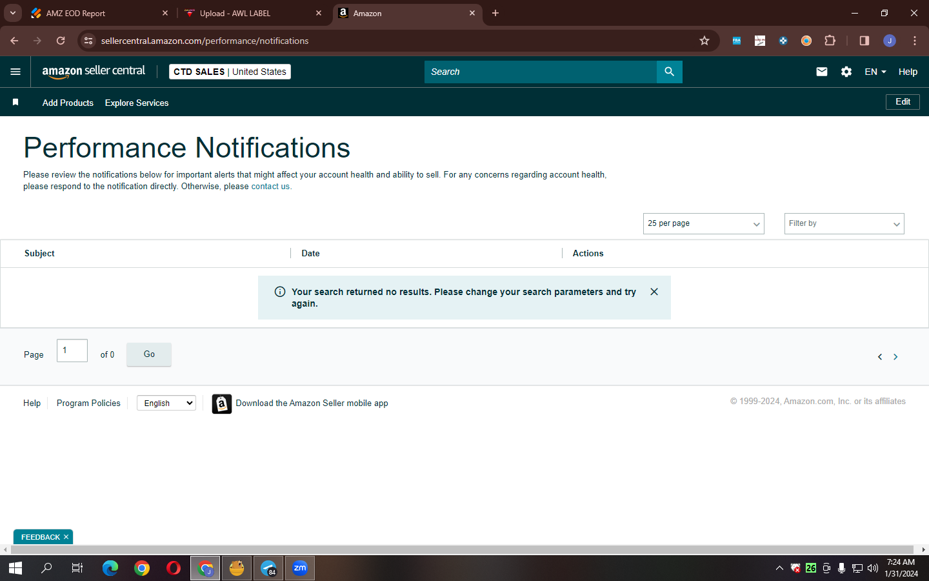929x581 pixels.
Task: Go to previous page arrow
Action: pos(880,356)
